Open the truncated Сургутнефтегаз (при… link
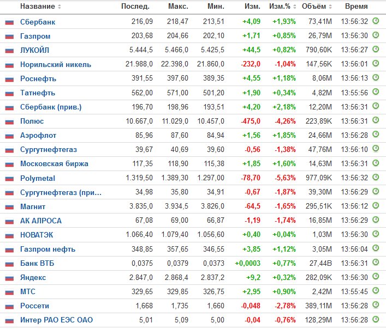The width and height of the screenshot is (386, 329). pos(61,192)
